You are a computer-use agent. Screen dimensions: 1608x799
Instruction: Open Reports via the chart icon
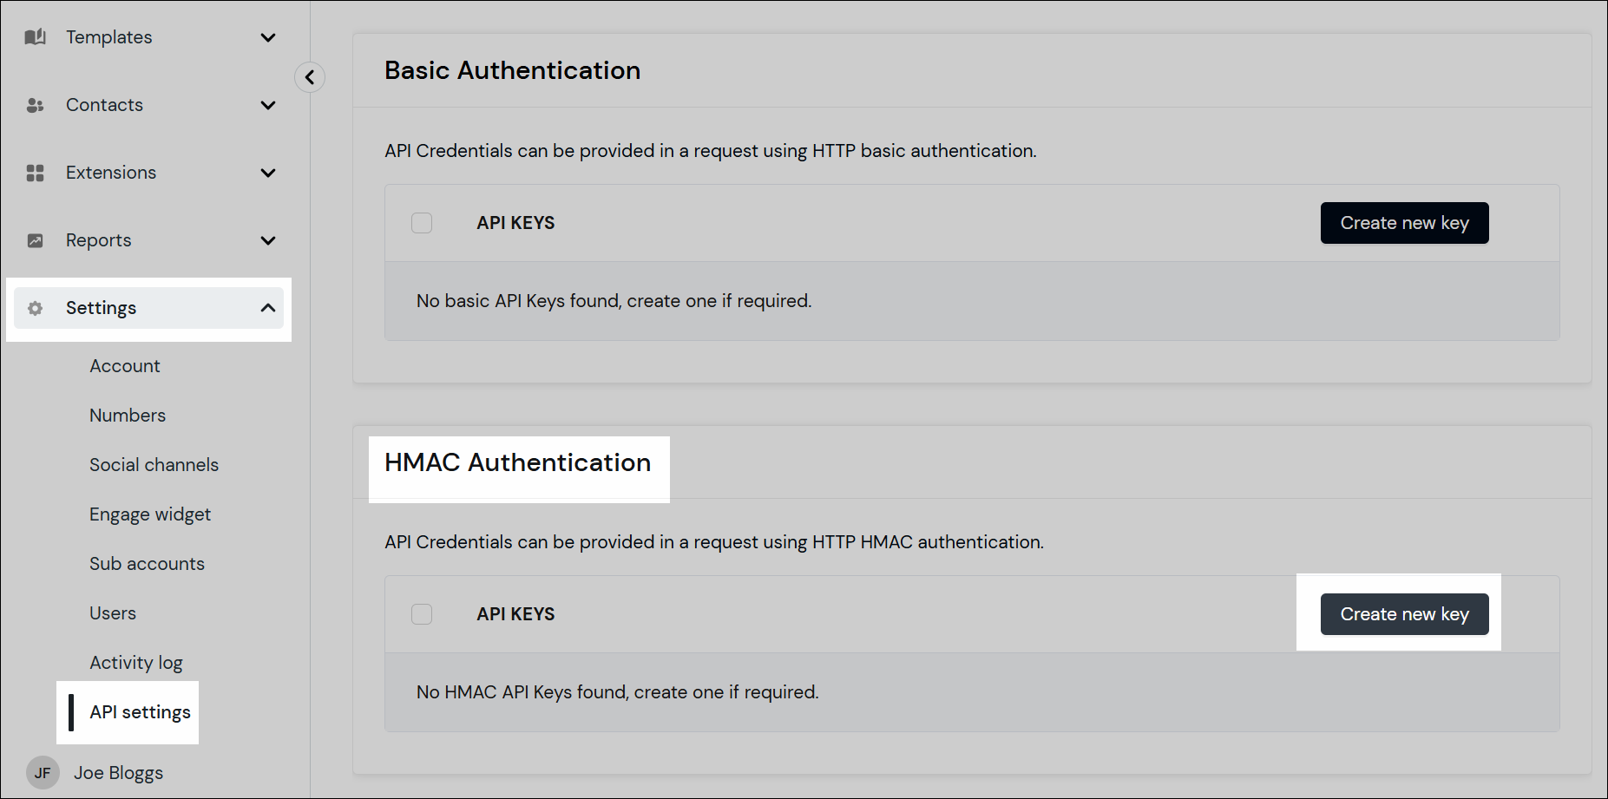coord(35,239)
